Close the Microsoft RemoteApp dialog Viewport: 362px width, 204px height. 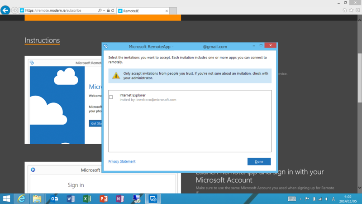tap(270, 45)
